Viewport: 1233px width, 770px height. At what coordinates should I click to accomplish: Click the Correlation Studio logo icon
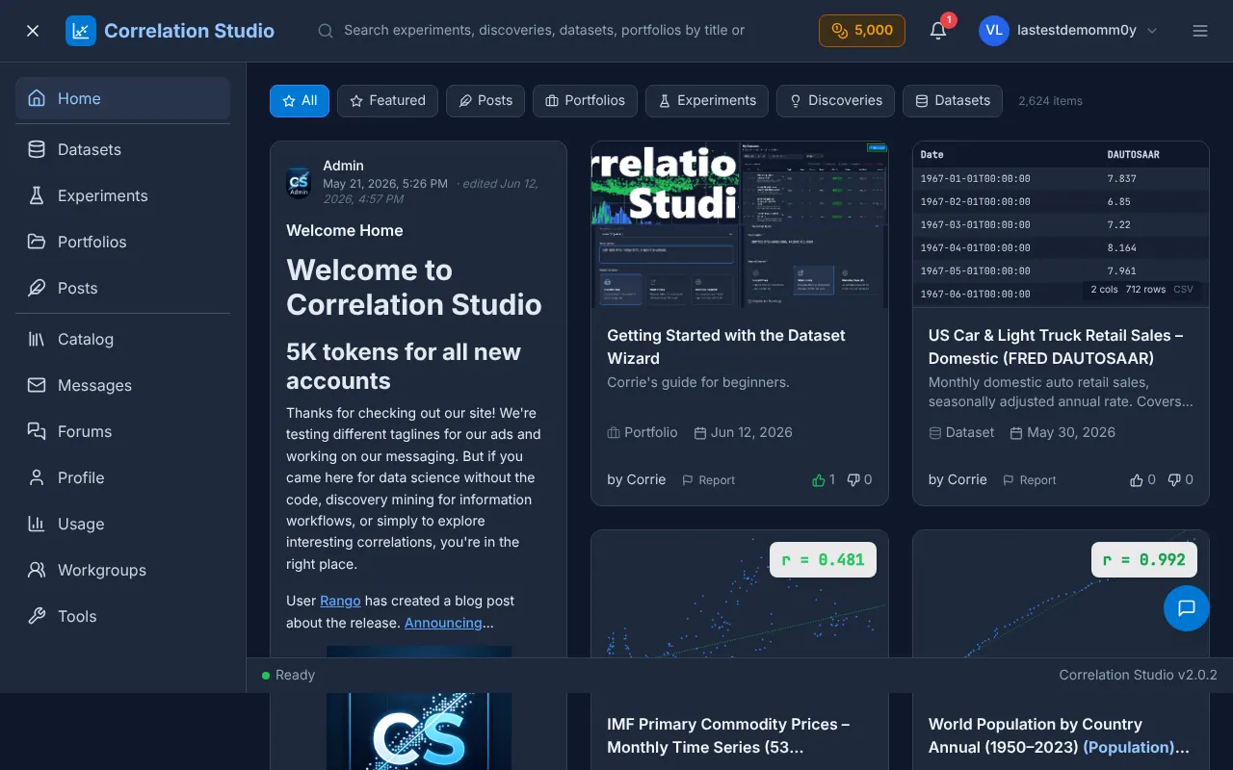(81, 31)
